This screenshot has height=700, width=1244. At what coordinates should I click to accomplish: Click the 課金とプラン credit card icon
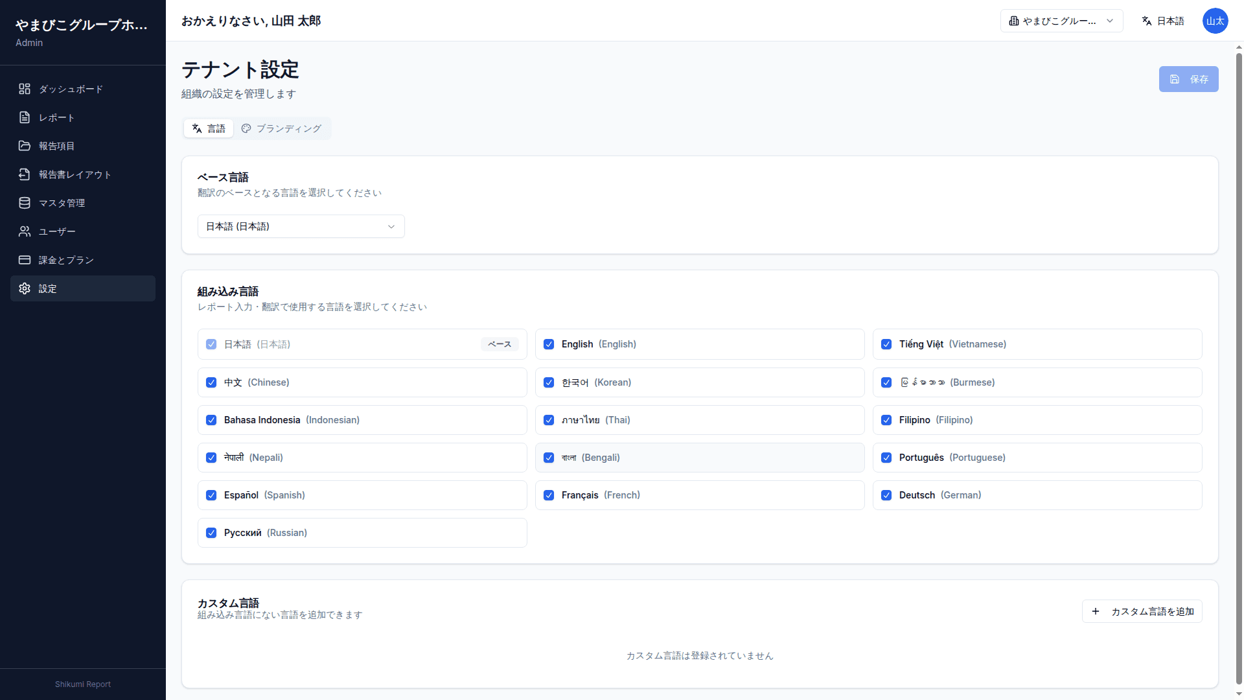tap(25, 260)
